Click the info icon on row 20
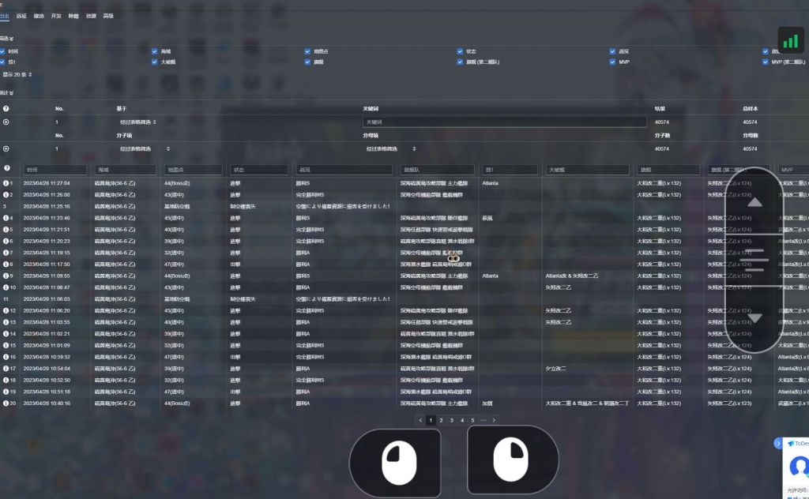The width and height of the screenshot is (809, 499). click(x=6, y=403)
